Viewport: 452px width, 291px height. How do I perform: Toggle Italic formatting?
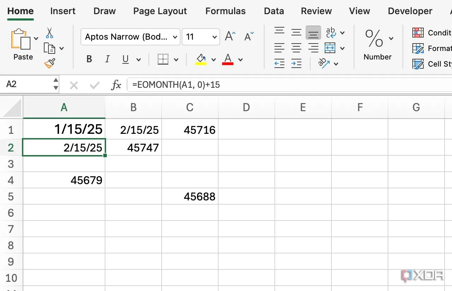(x=108, y=59)
